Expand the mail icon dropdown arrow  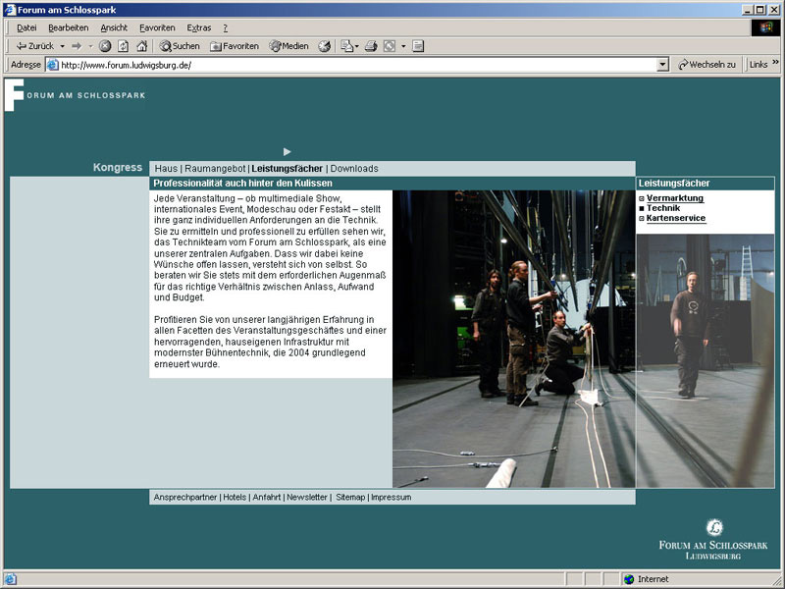[x=358, y=46]
